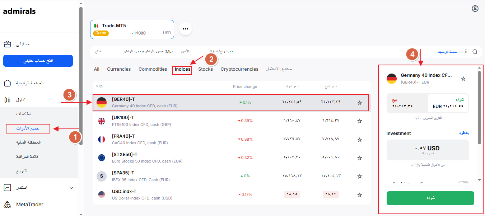This screenshot has height=216, width=485.
Task: Open the user profile icon
Action: point(475,9)
